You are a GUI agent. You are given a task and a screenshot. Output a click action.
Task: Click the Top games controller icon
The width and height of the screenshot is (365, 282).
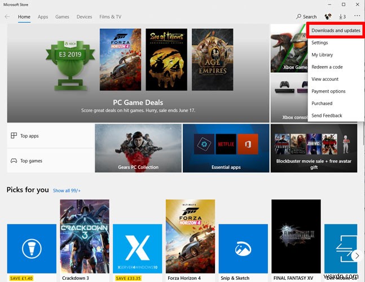coord(14,161)
